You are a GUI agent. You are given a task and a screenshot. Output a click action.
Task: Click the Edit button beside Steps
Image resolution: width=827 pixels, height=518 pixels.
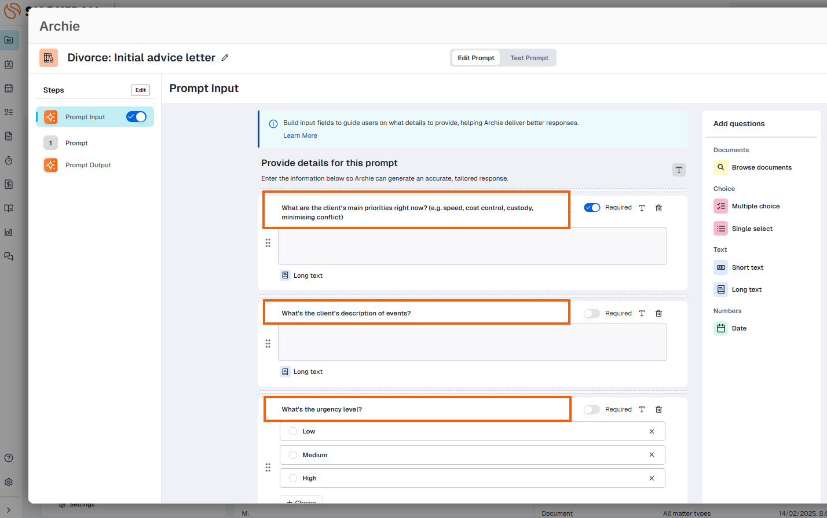pos(140,90)
